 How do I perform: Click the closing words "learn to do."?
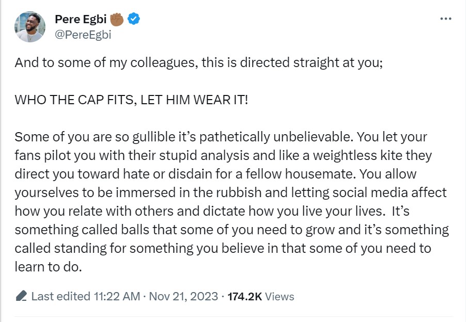tap(48, 267)
